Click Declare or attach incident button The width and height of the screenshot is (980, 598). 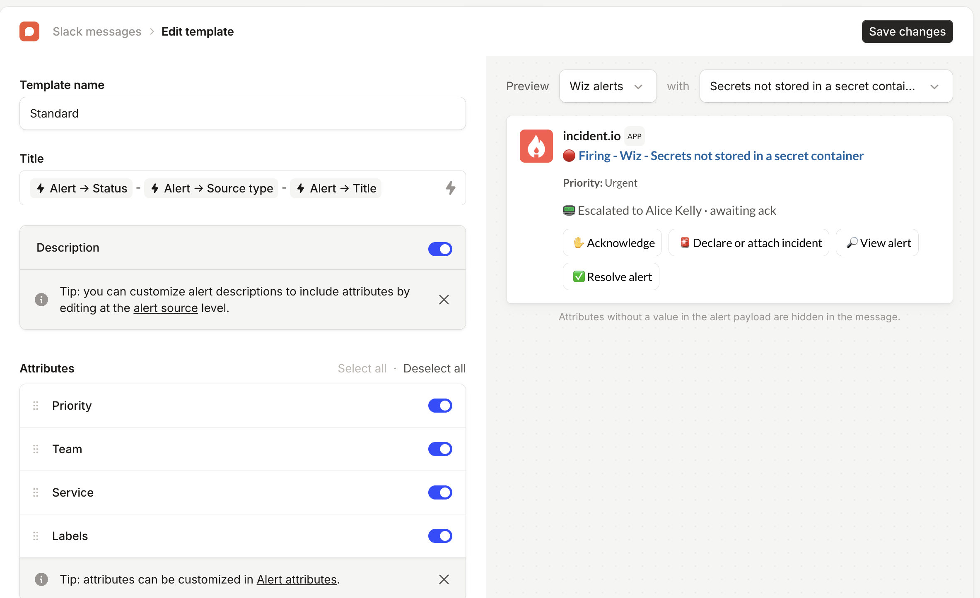click(x=749, y=243)
